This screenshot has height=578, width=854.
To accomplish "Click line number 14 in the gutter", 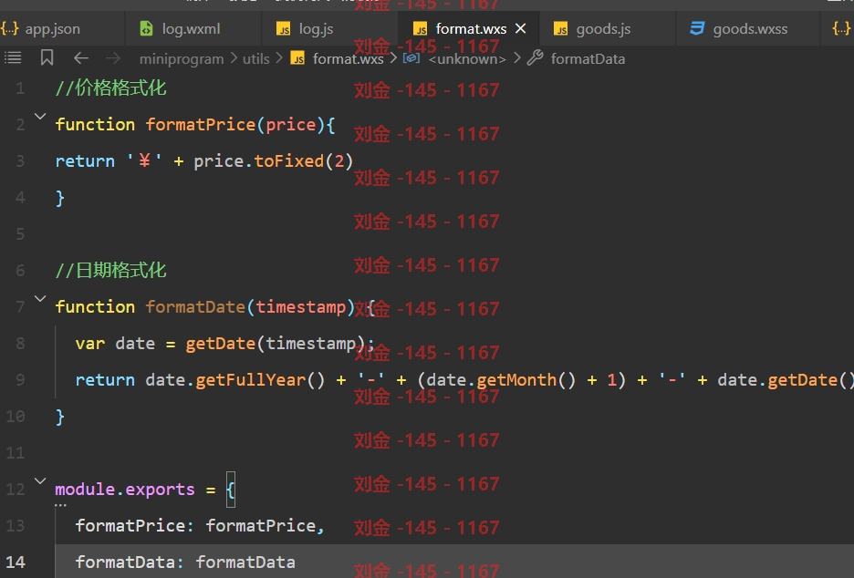I will (x=16, y=562).
